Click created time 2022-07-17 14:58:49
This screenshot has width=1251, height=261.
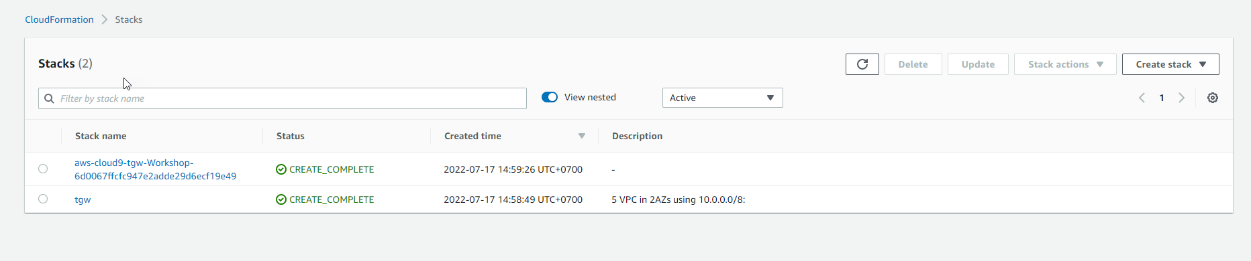(x=513, y=199)
